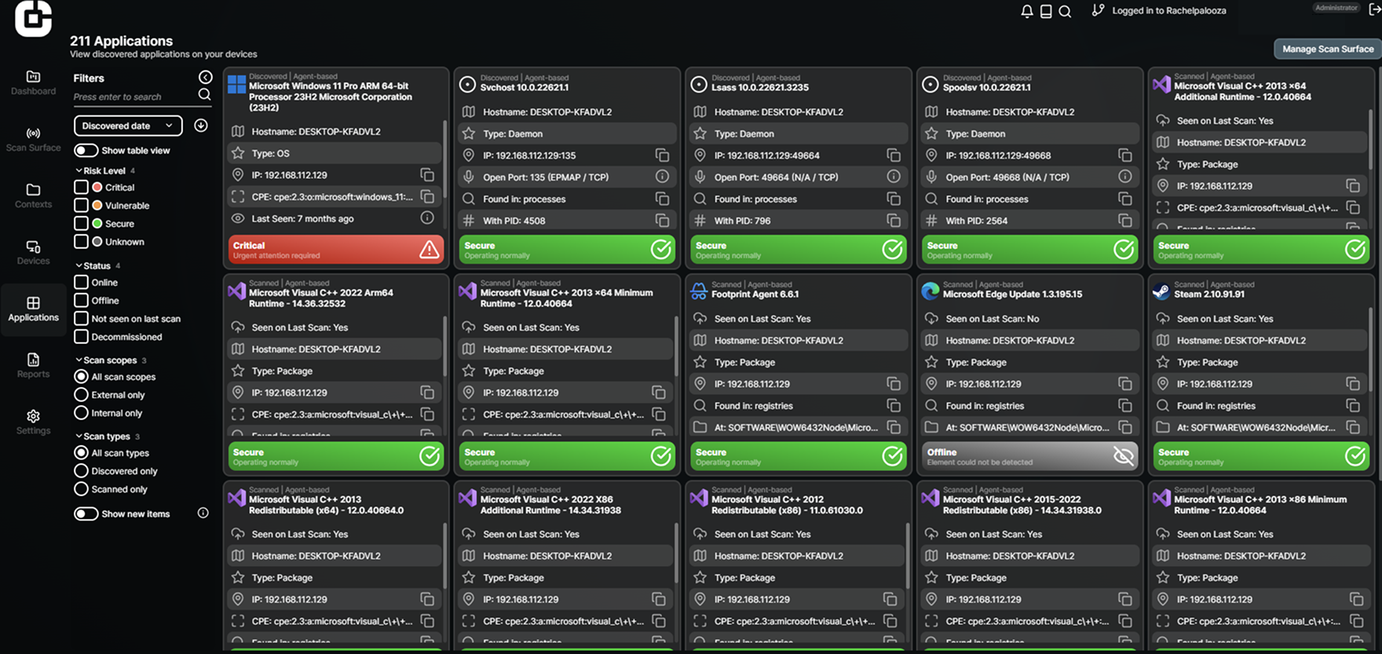The image size is (1382, 654).
Task: Click the filter search input field
Action: coord(133,97)
